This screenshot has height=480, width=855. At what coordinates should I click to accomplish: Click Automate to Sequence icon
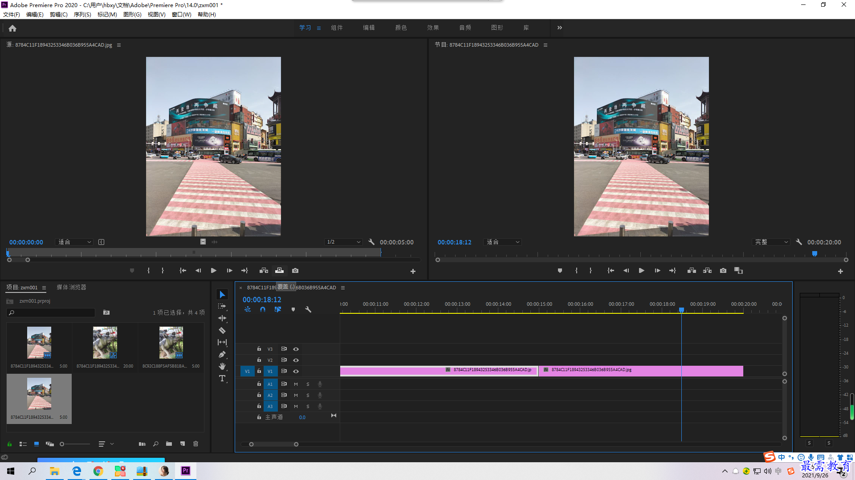point(142,444)
